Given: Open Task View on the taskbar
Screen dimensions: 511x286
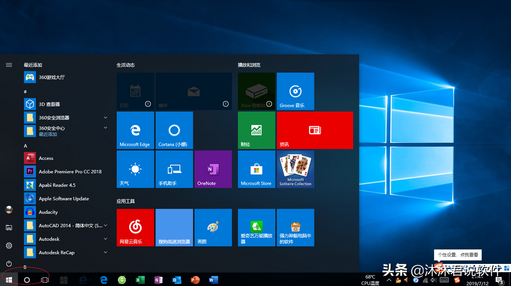Looking at the screenshot, I should (x=45, y=280).
